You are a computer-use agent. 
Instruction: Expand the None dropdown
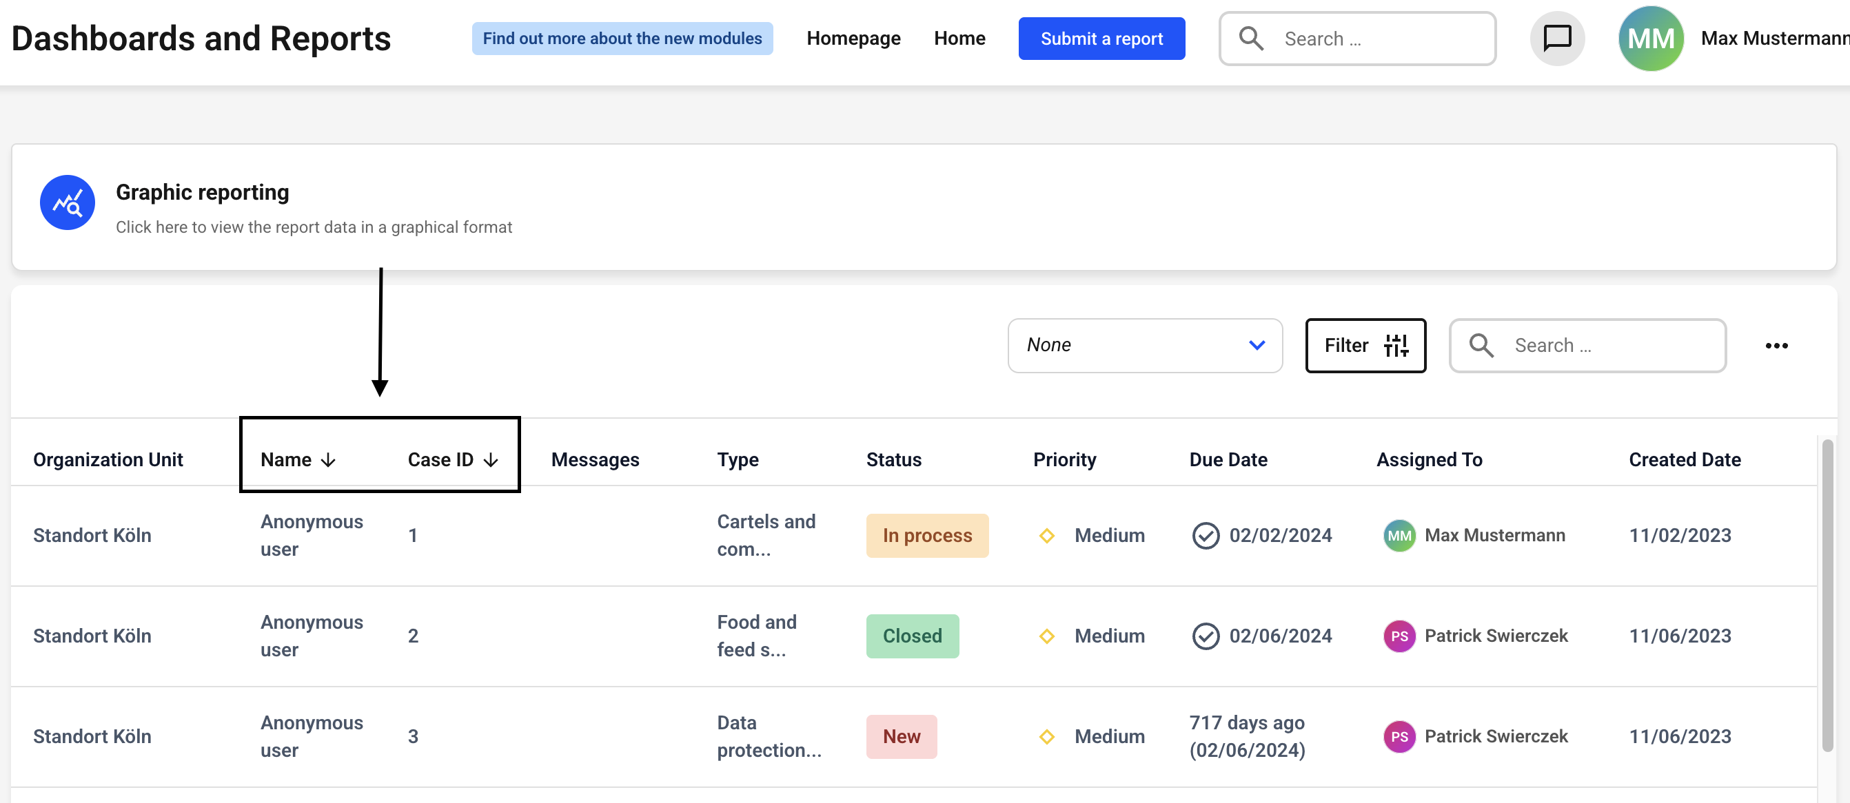[1145, 346]
